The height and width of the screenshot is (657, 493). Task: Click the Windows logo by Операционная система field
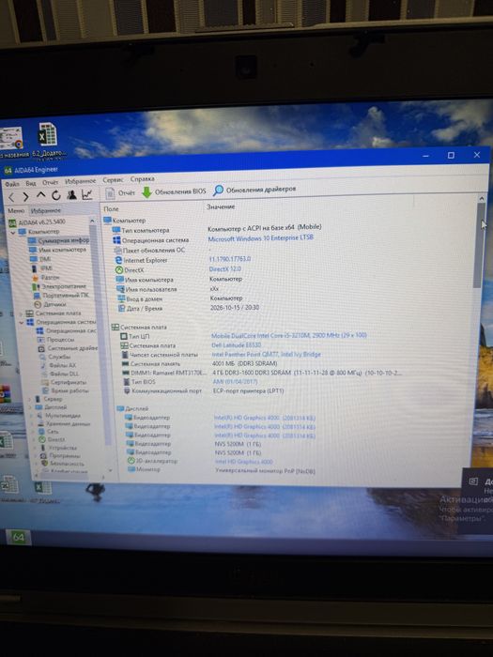(116, 240)
